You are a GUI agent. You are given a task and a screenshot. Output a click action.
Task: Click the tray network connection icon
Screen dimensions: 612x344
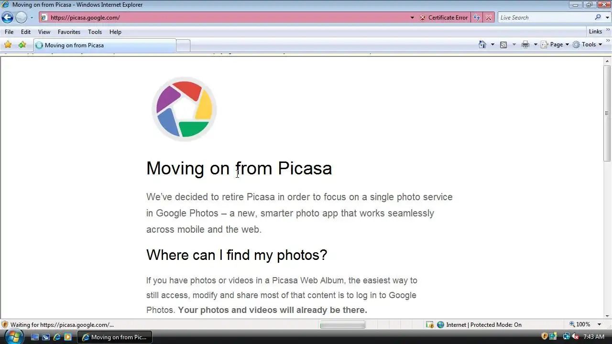(x=567, y=337)
